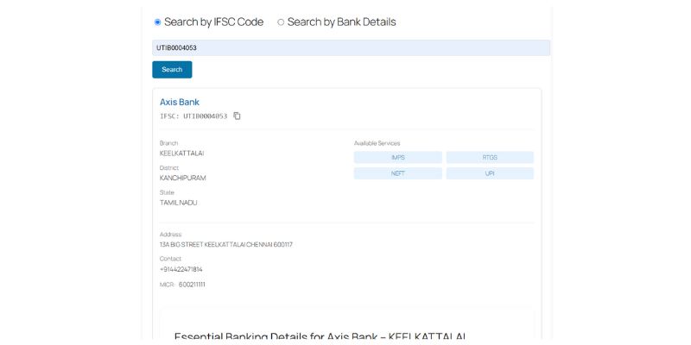Screen dimensions: 691x345
Task: Click the contact number +914422471814
Action: click(181, 269)
